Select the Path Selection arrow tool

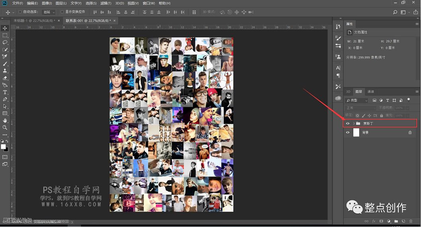pyautogui.click(x=5, y=106)
